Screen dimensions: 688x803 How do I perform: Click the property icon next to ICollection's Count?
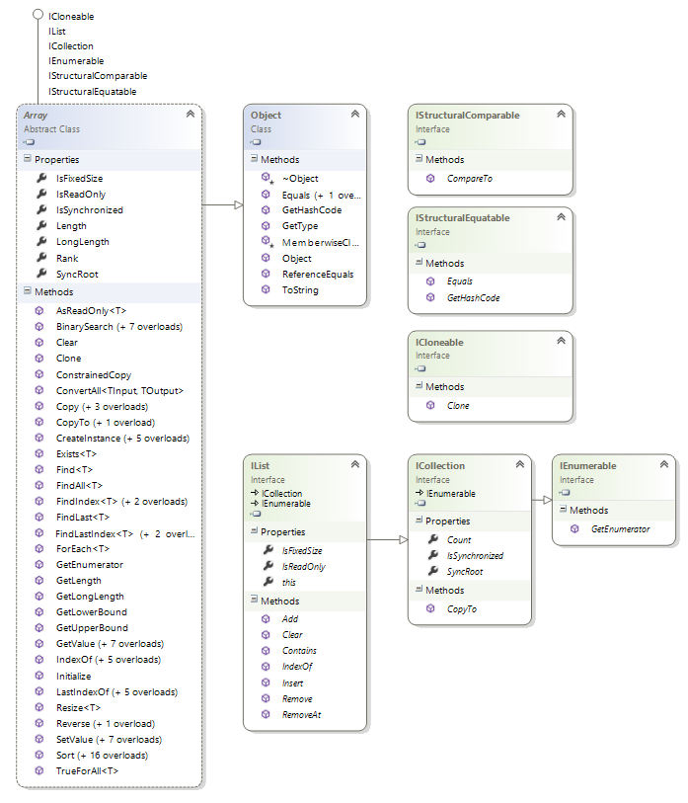432,540
